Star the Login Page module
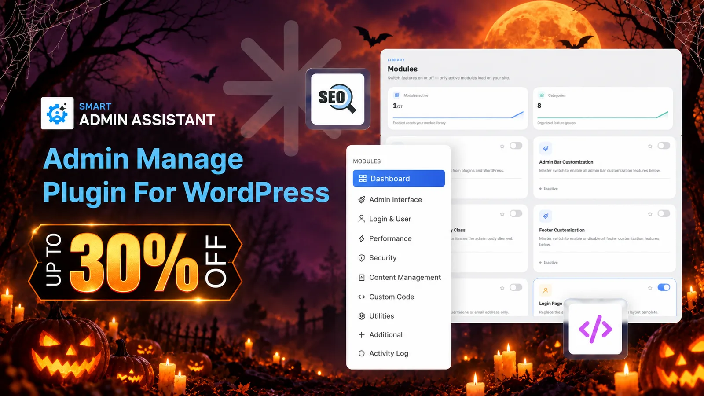This screenshot has height=396, width=704. tap(650, 288)
